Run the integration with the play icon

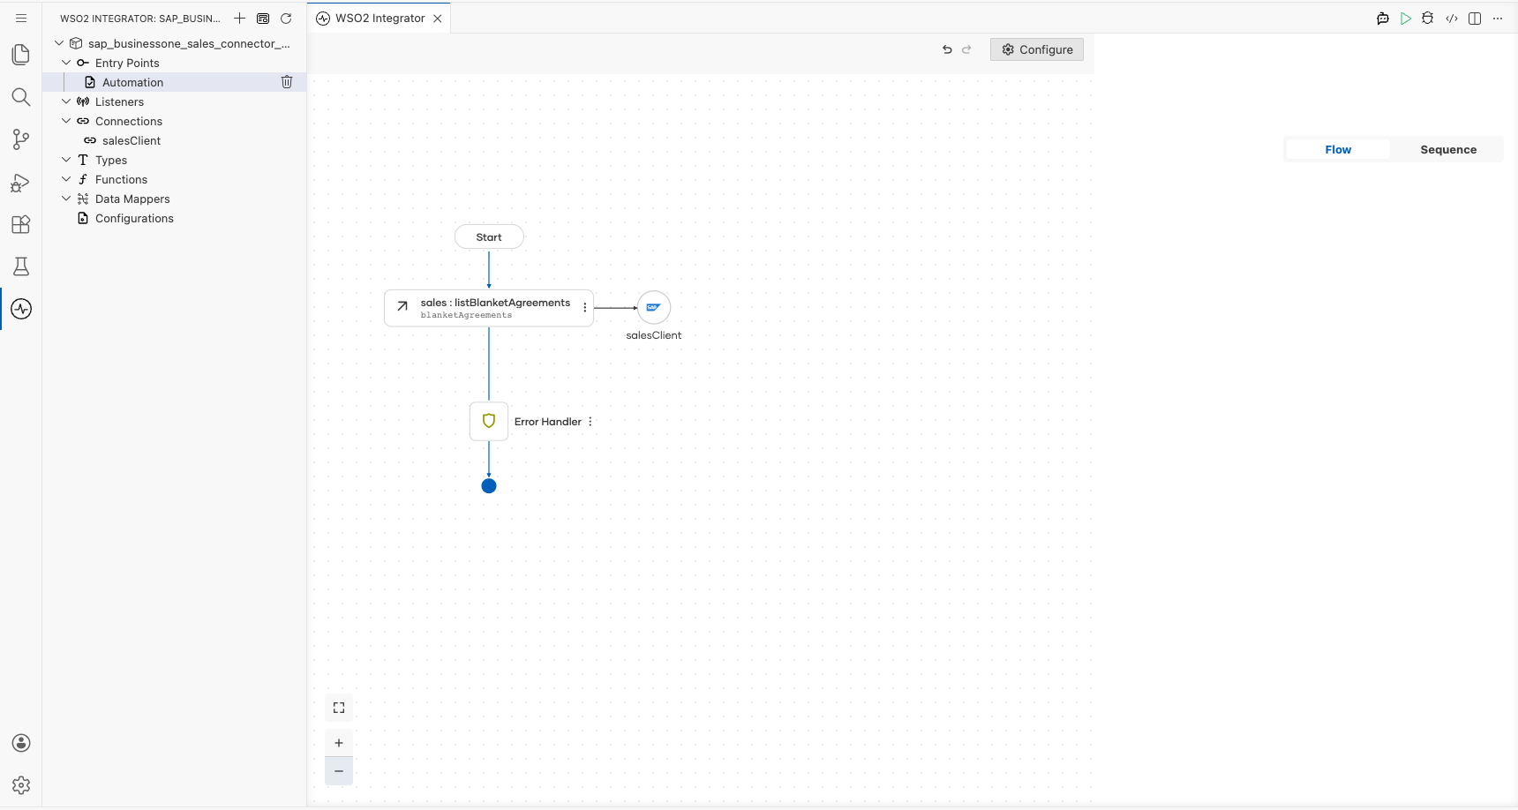pyautogui.click(x=1406, y=19)
